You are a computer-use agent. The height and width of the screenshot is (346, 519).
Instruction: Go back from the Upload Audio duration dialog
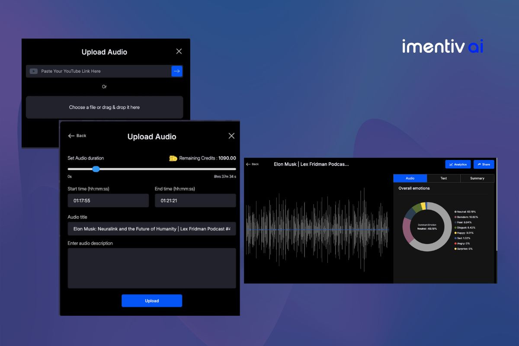(x=77, y=136)
